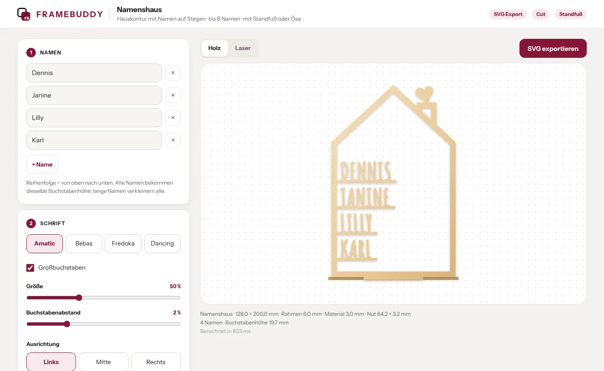
Task: Add a new name with + Name
Action: (x=42, y=164)
